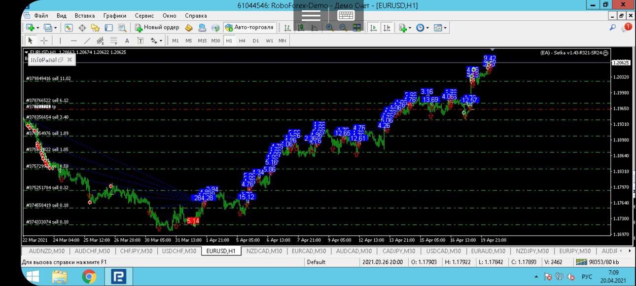Open the Indicators list icon
The height and width of the screenshot is (286, 636).
pyautogui.click(x=402, y=28)
